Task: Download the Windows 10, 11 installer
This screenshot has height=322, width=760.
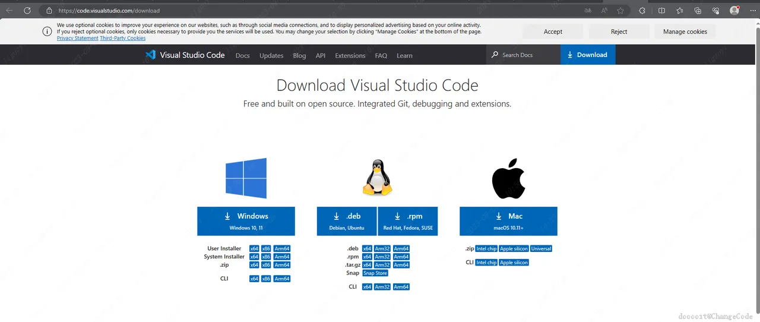Action: pos(246,221)
